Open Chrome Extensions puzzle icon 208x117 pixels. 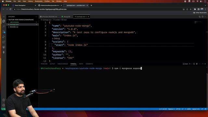[195, 9]
